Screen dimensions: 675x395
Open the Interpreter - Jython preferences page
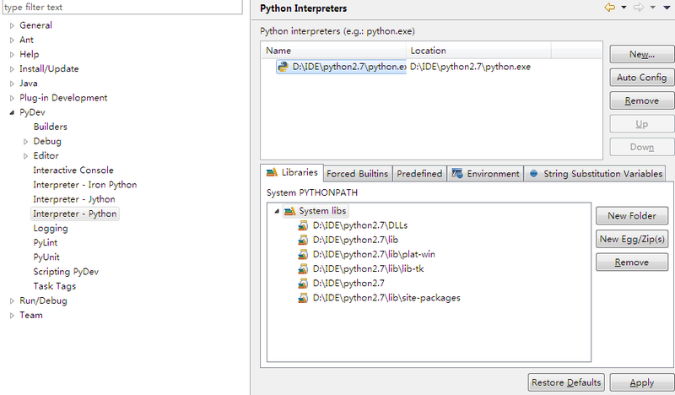tap(74, 199)
